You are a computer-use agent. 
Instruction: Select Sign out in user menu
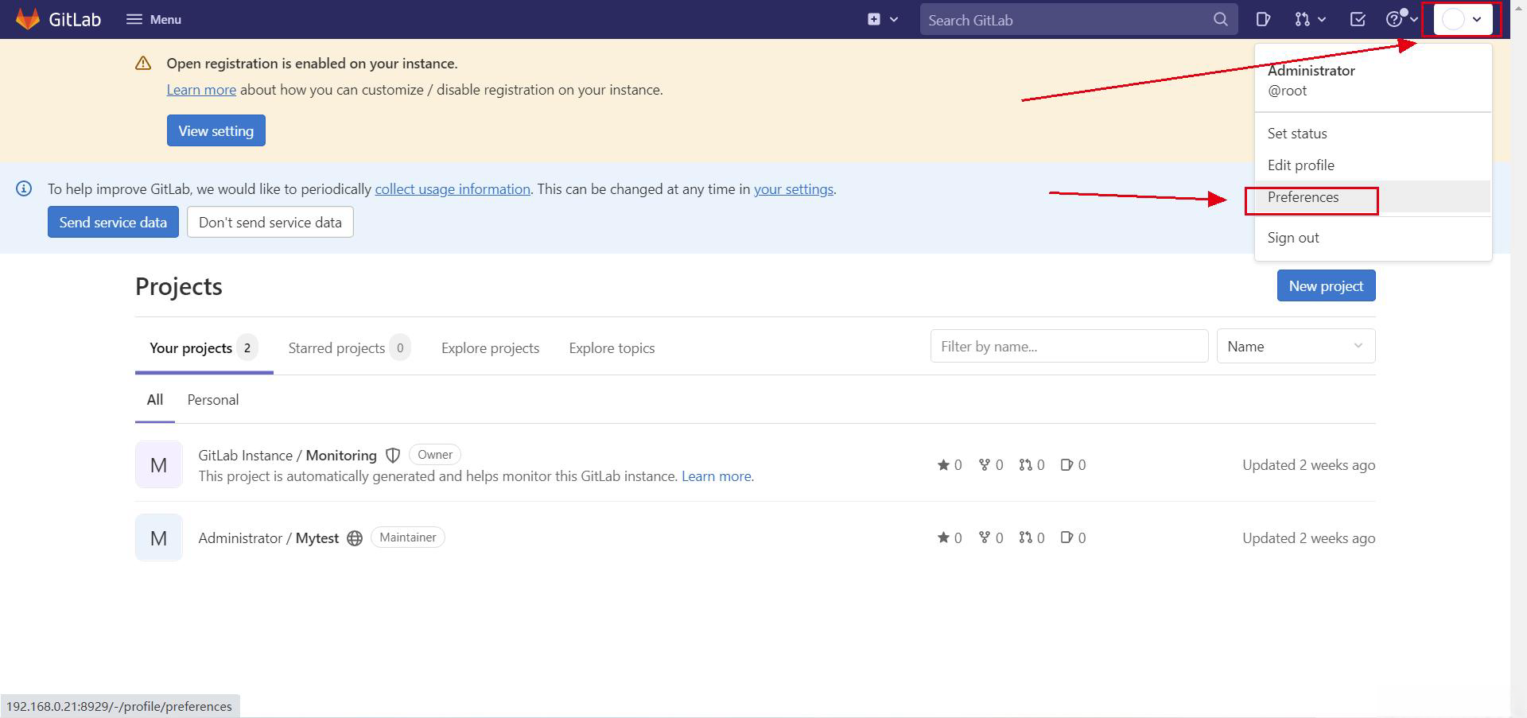(1373, 238)
